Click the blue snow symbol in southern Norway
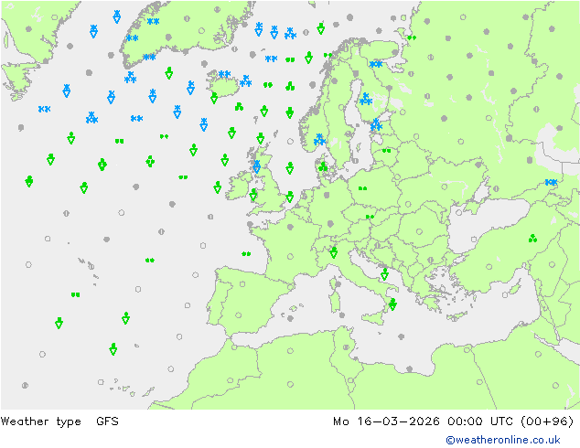The image size is (580, 448). coord(319,140)
